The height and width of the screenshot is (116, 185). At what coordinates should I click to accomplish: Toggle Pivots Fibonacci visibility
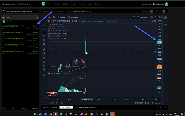tap(65, 38)
